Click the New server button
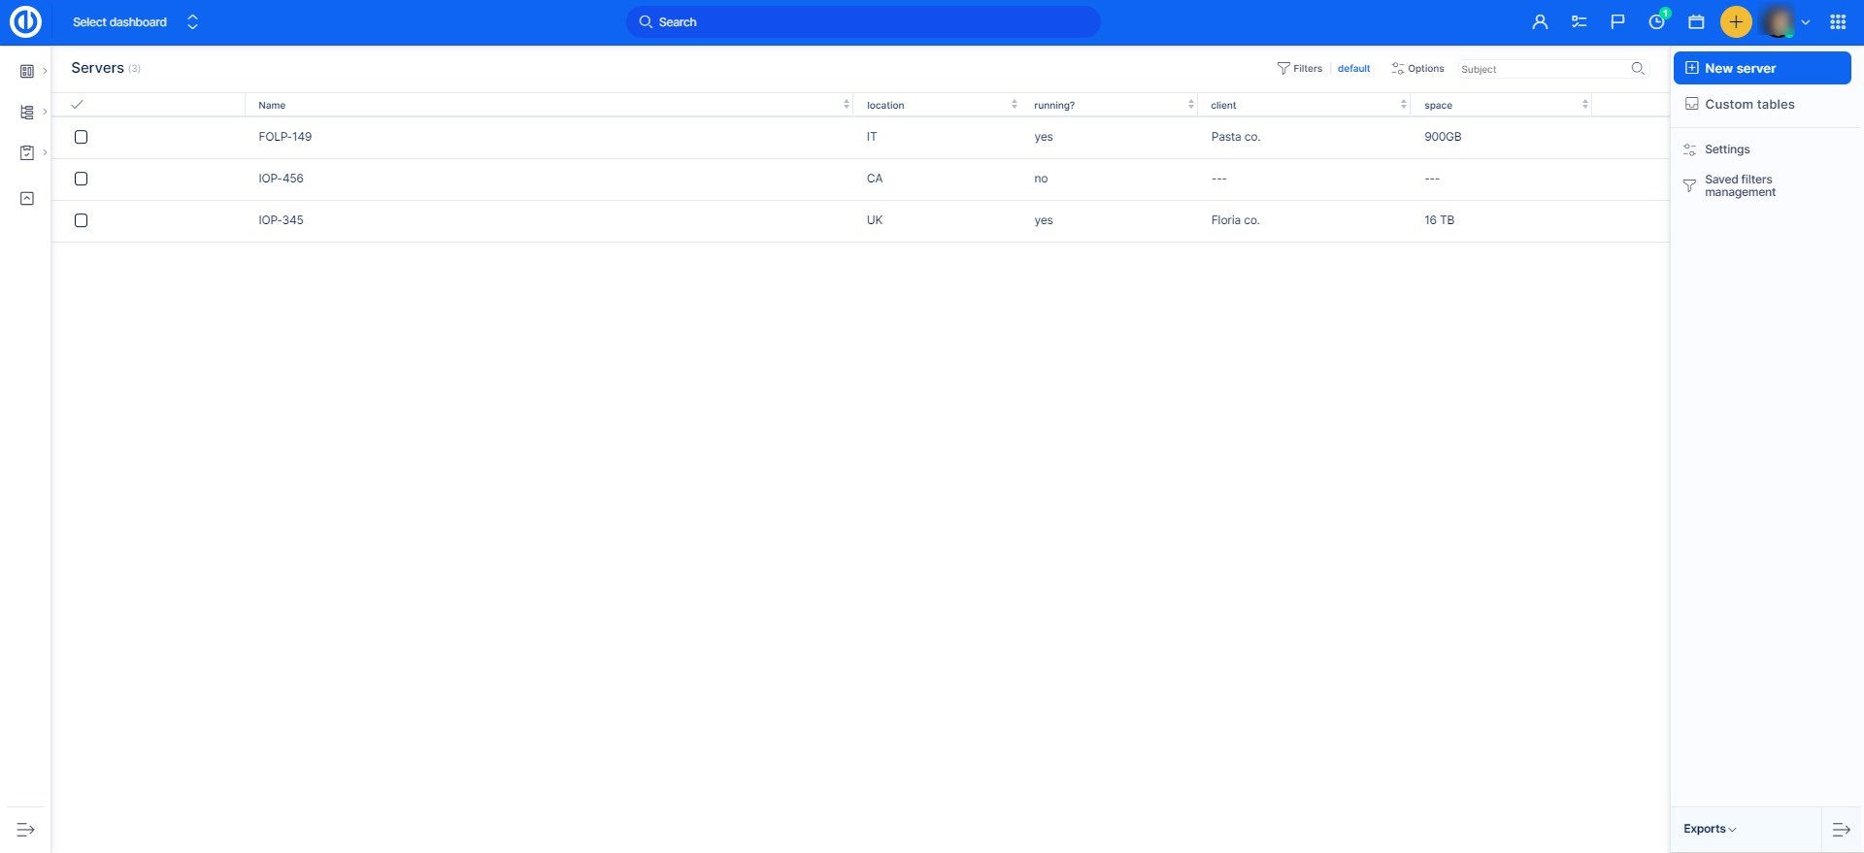The image size is (1864, 853). (x=1761, y=68)
